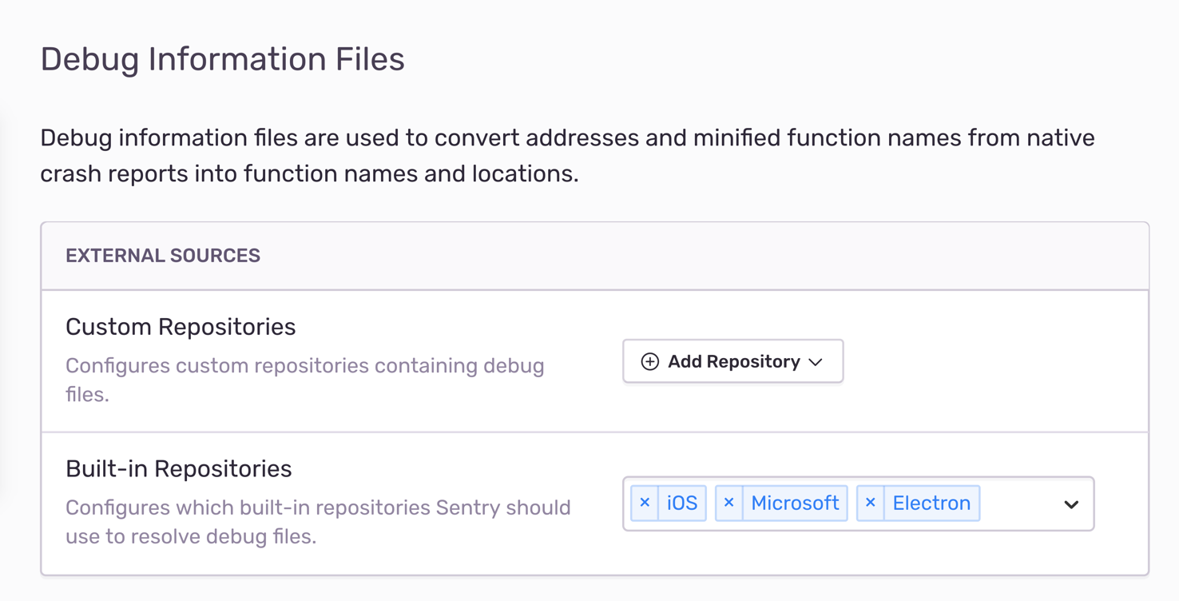Select the Electron tag label
Image resolution: width=1179 pixels, height=601 pixels.
click(931, 503)
